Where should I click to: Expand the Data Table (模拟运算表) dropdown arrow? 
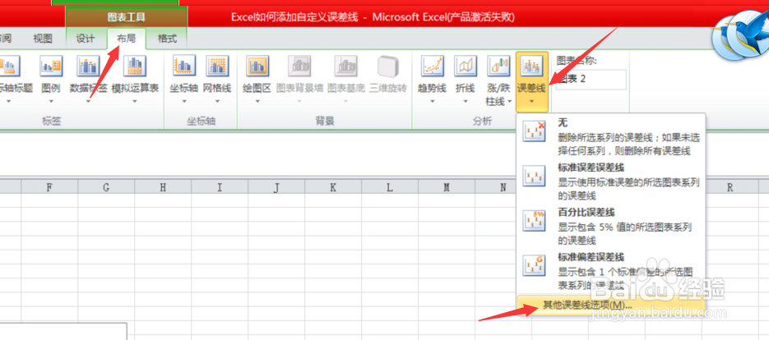135,102
